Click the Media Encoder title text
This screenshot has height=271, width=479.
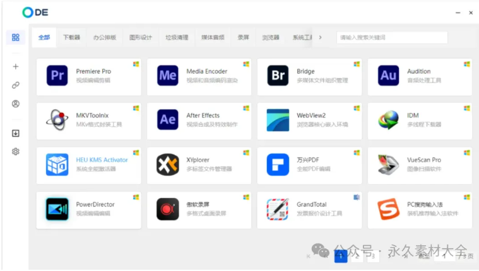click(207, 71)
